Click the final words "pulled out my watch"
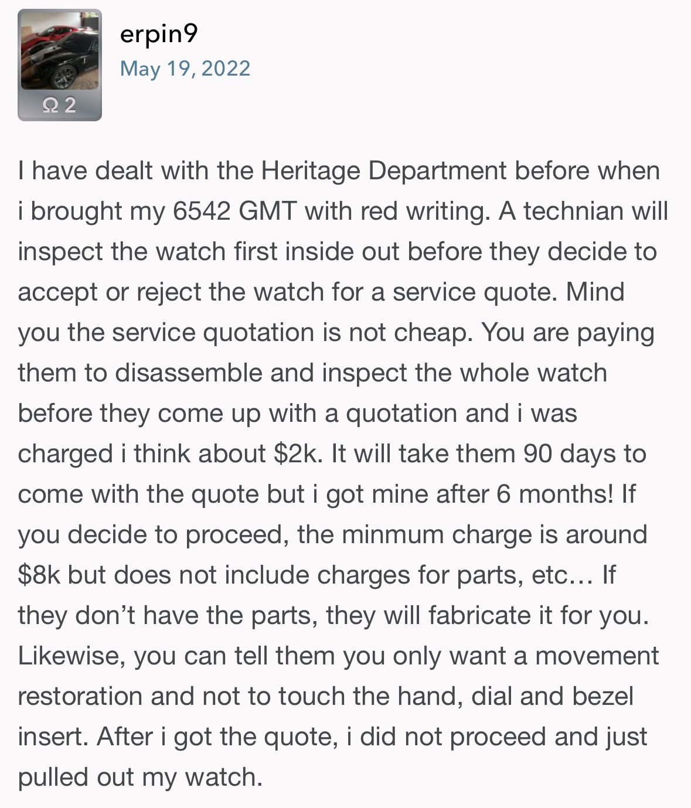691x808 pixels. (x=139, y=778)
